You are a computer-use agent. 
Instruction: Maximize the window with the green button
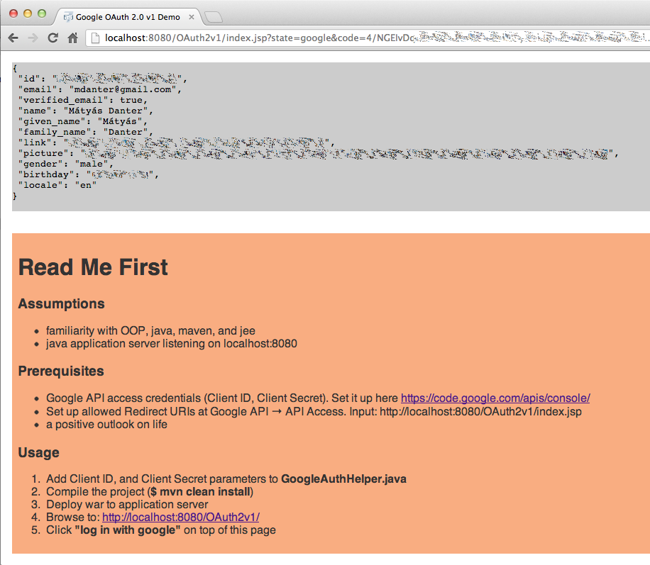click(42, 13)
